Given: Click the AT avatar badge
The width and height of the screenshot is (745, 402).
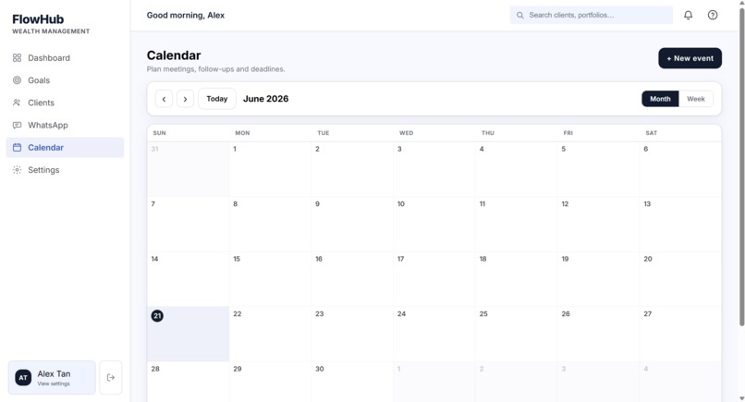Looking at the screenshot, I should click(x=23, y=377).
